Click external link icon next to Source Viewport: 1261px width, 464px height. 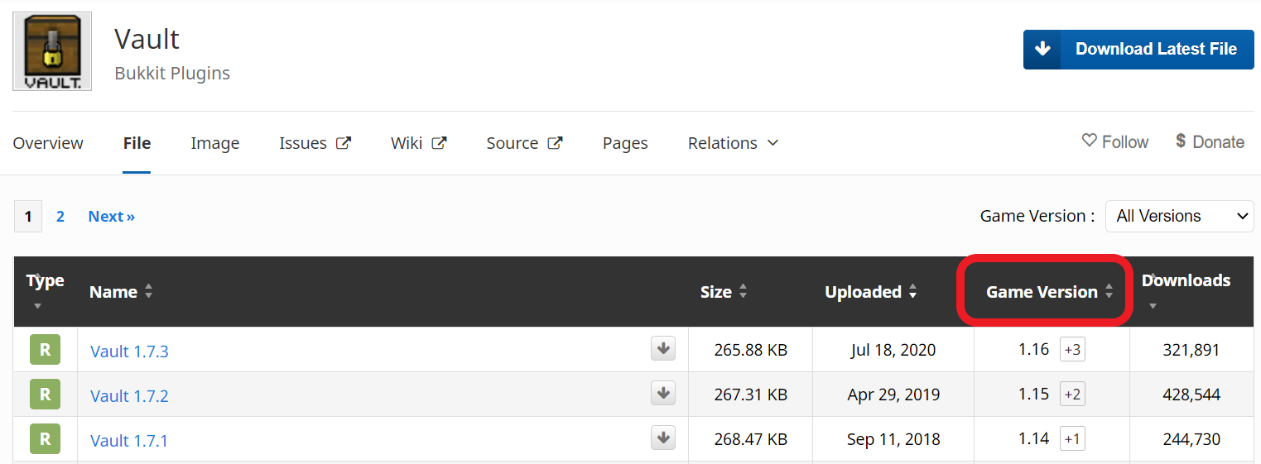click(x=556, y=143)
